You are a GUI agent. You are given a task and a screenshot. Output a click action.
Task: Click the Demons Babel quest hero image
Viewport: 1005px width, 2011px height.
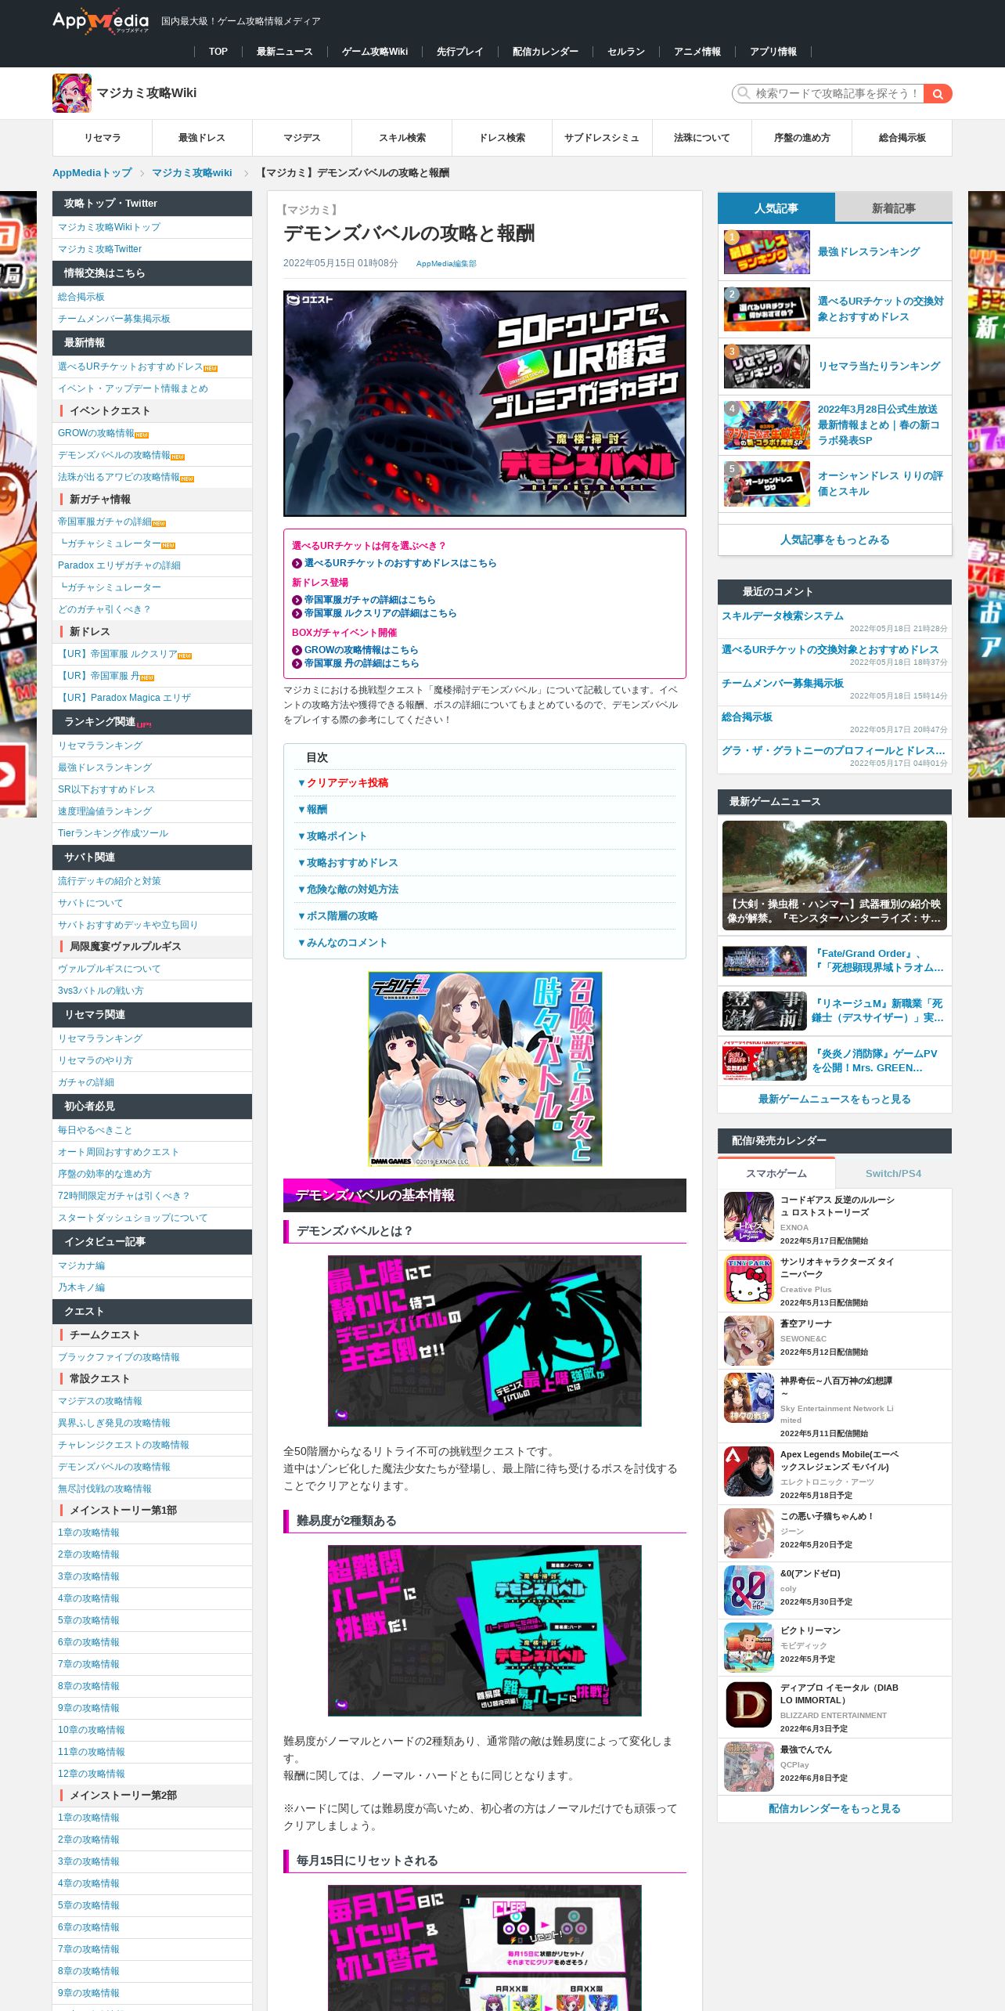coord(484,403)
